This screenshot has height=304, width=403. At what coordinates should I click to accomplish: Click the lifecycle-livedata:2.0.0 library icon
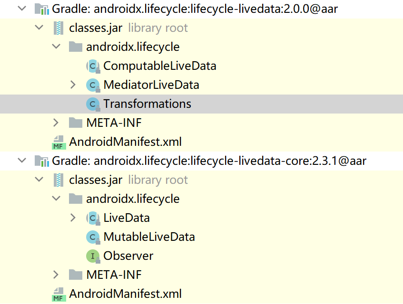[42, 9]
